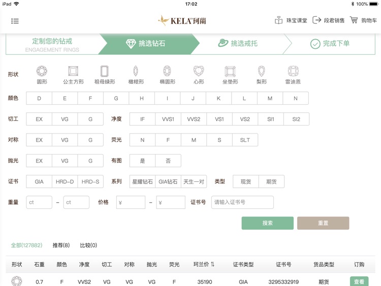Click the price value 35190
Viewport: 381px width, 286px height.
point(205,282)
